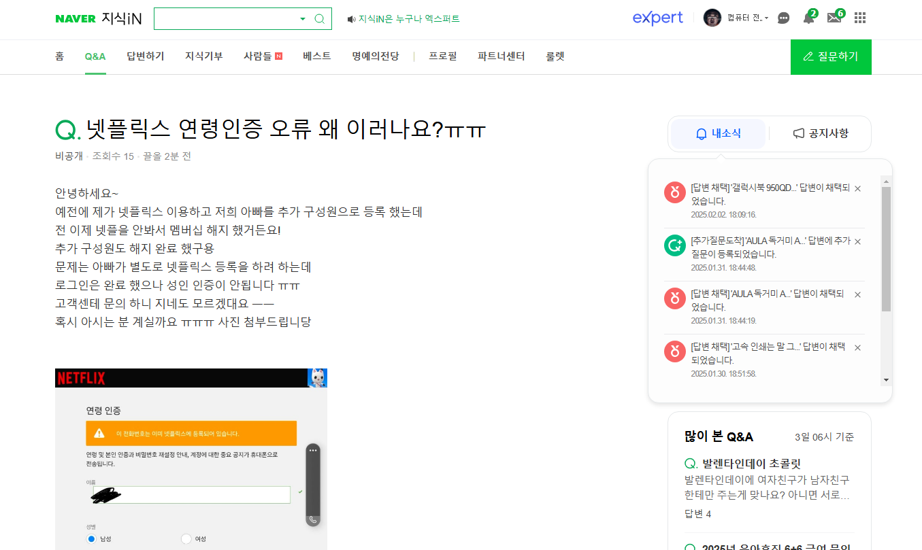Switch to the 공지사항 tab
The width and height of the screenshot is (922, 550).
(x=821, y=134)
